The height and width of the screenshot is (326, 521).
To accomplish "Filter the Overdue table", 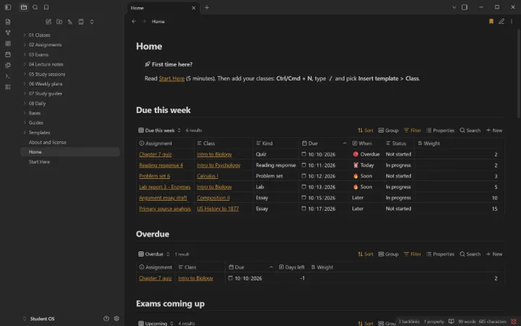I will pyautogui.click(x=412, y=254).
